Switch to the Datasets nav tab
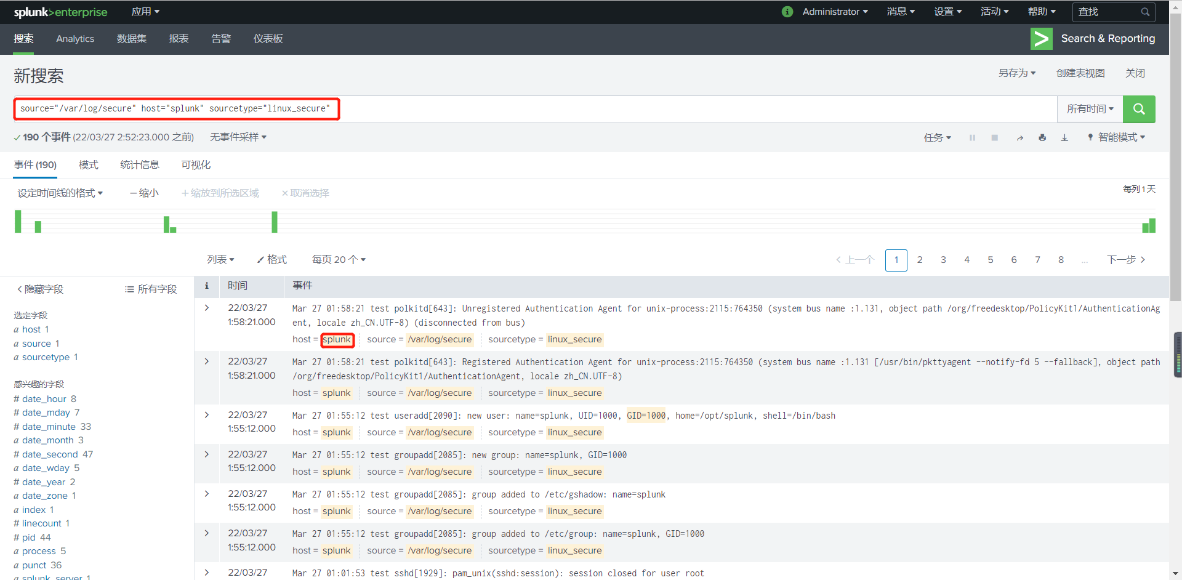 [132, 39]
